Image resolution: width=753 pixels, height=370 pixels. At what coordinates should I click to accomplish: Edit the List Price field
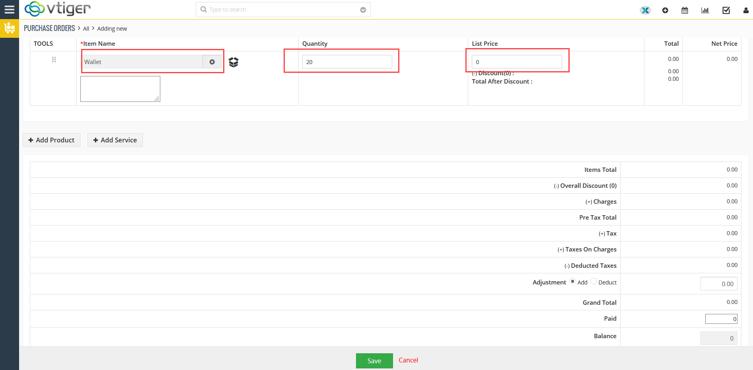point(517,62)
